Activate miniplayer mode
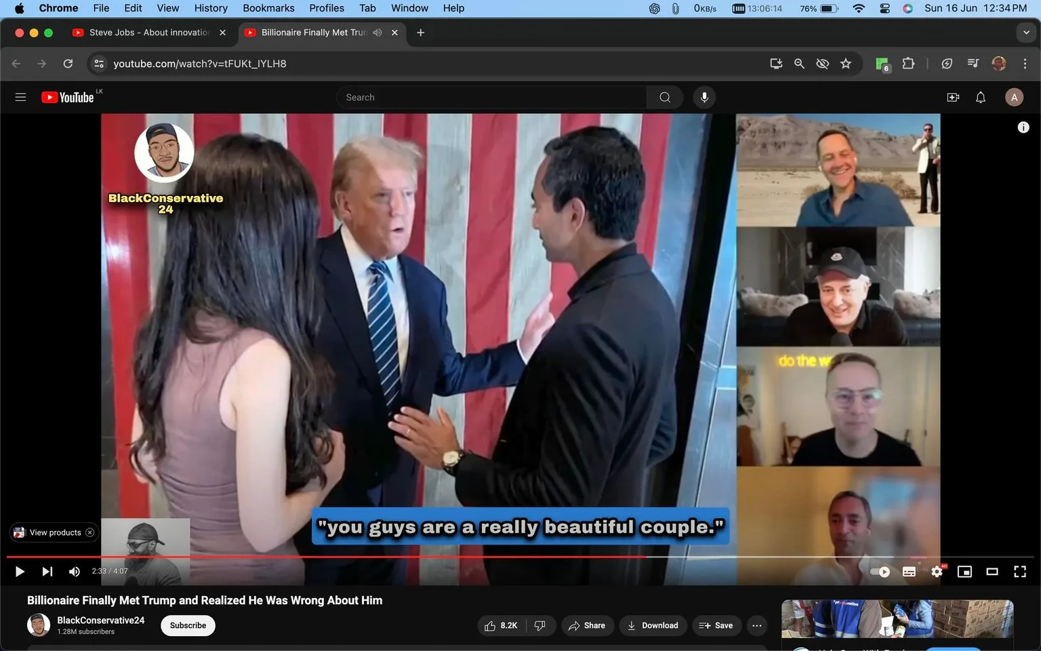 pos(964,572)
